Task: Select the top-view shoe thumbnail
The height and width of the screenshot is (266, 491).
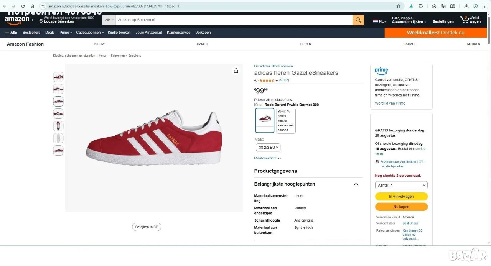Action: (x=58, y=126)
